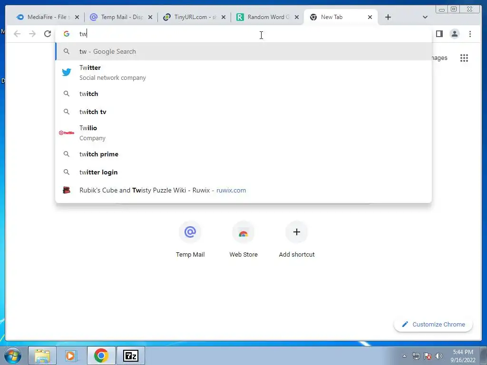Select the Twitter social network suggestion
487x365 pixels.
tap(243, 73)
